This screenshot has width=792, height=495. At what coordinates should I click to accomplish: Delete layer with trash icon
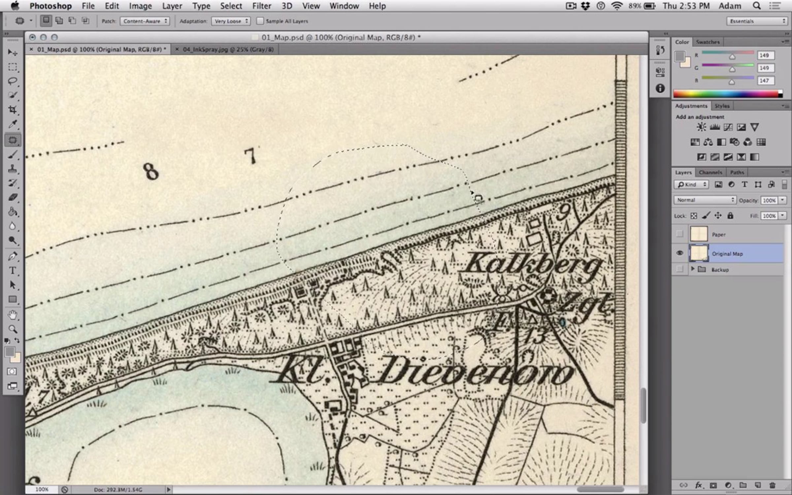point(772,485)
